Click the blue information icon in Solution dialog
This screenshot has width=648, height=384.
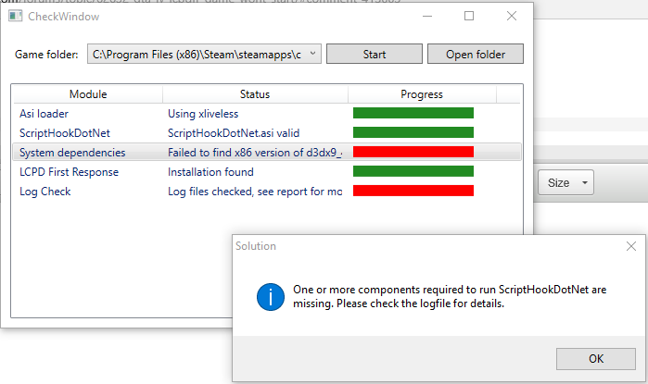(x=270, y=296)
